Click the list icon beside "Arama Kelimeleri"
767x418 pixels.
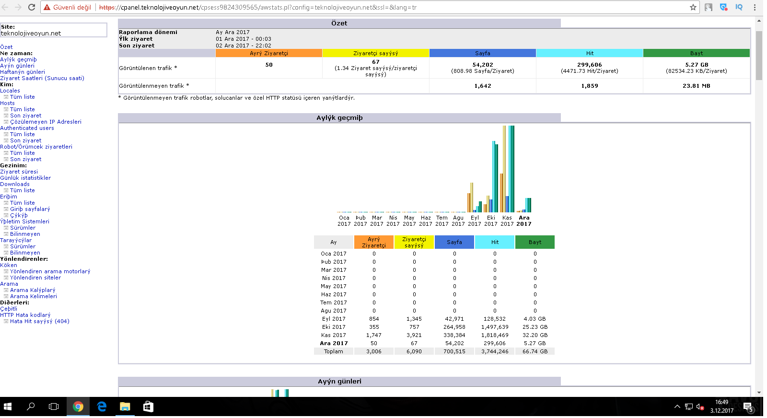pyautogui.click(x=6, y=296)
